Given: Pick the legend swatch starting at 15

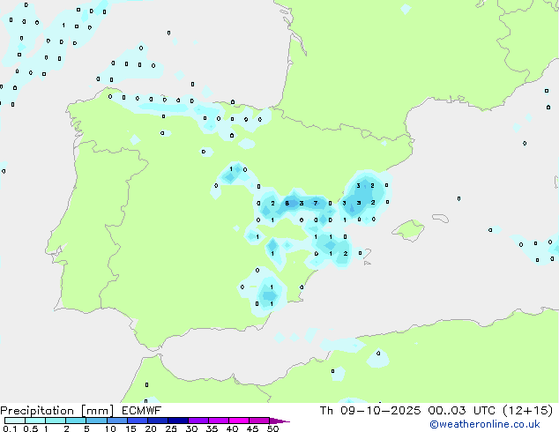Looking at the screenshot, I should click(x=137, y=421).
